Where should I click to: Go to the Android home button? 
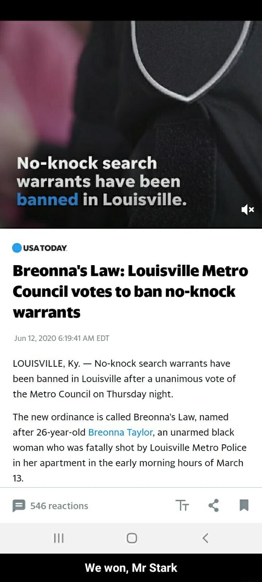point(132,538)
